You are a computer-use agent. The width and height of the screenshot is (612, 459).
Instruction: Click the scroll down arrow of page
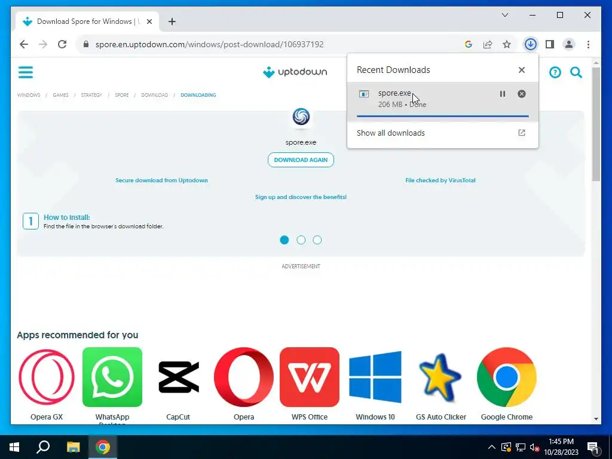(596, 419)
